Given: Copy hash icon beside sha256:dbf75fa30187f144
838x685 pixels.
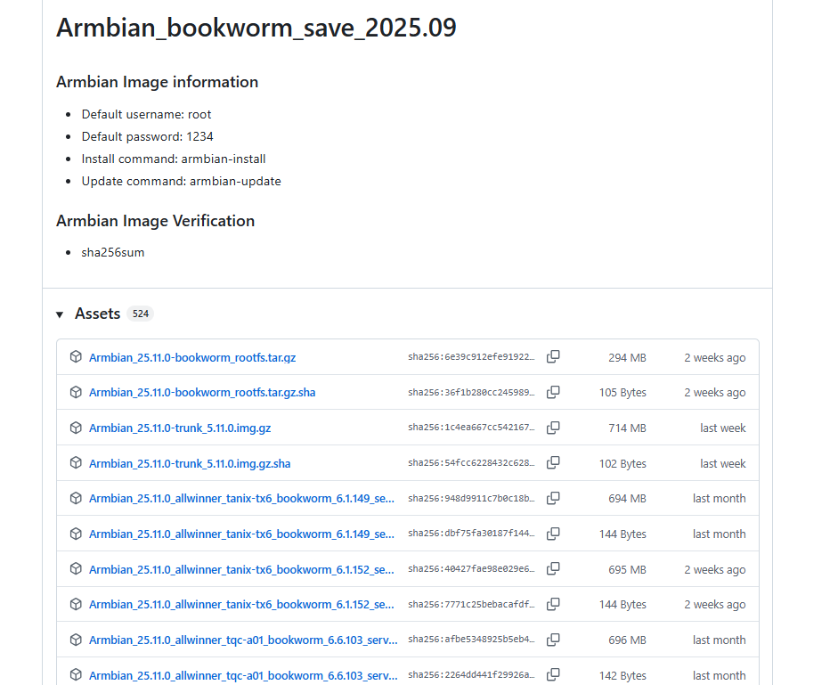Looking at the screenshot, I should click(x=553, y=534).
